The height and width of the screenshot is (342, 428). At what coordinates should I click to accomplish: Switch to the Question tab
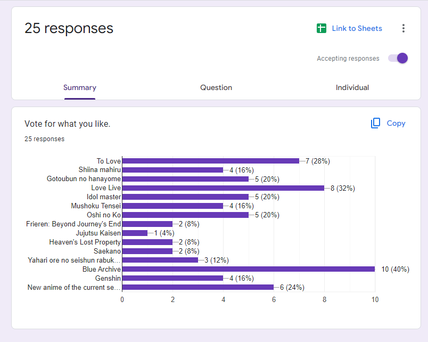pos(216,88)
